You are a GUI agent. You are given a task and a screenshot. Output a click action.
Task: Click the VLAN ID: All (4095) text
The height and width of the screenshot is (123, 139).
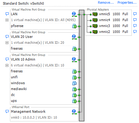tap(60, 20)
